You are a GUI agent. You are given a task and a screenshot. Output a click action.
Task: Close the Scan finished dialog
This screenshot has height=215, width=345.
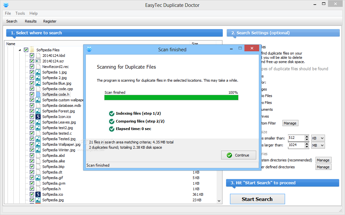[252, 48]
